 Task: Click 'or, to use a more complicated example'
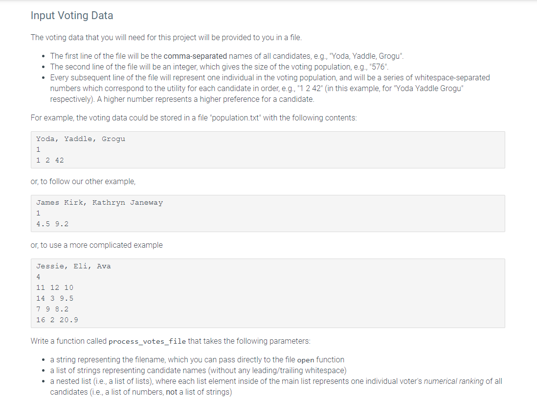coord(96,245)
